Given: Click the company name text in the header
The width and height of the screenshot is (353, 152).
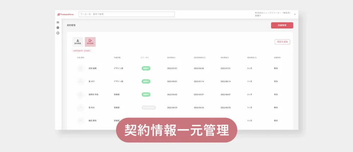Looking at the screenshot, I should [273, 13].
